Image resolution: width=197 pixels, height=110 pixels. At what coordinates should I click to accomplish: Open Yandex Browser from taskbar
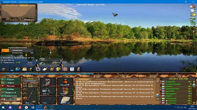click(x=26, y=107)
